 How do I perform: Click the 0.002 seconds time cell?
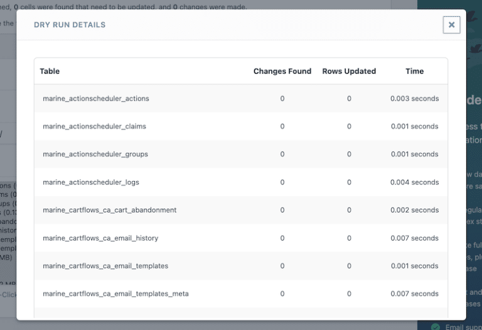click(414, 210)
